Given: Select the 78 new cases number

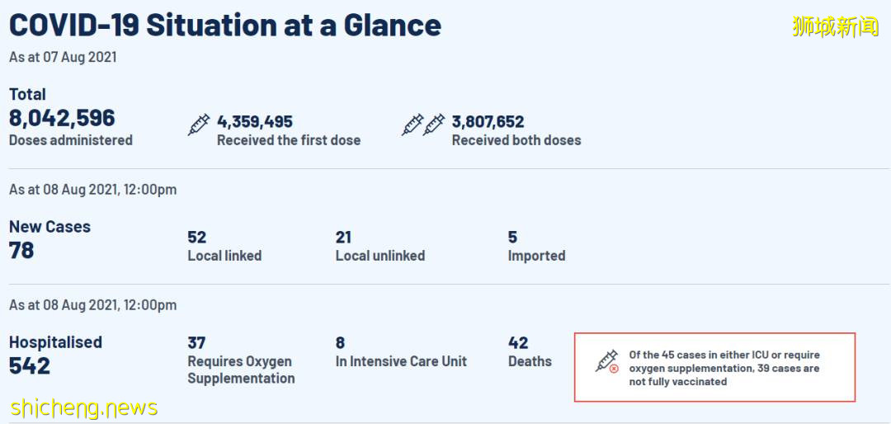Looking at the screenshot, I should click(x=21, y=250).
